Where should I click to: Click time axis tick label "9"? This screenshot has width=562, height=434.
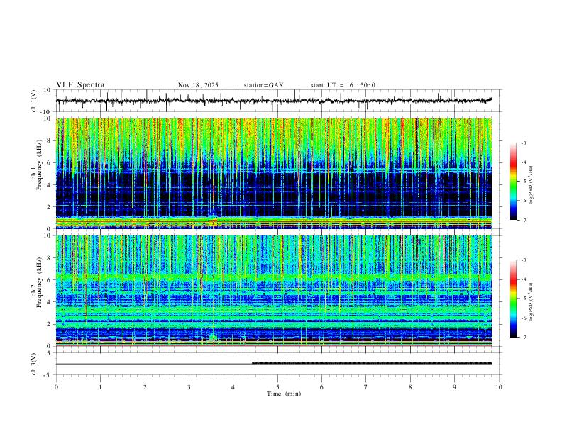[454, 387]
